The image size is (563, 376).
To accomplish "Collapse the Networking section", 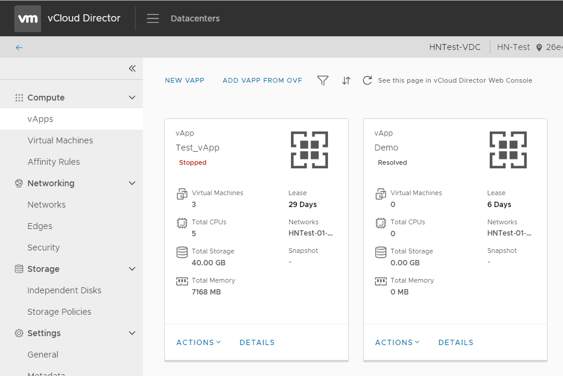I will point(132,183).
